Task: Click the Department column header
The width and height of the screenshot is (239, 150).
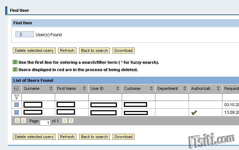Action: tap(168, 89)
